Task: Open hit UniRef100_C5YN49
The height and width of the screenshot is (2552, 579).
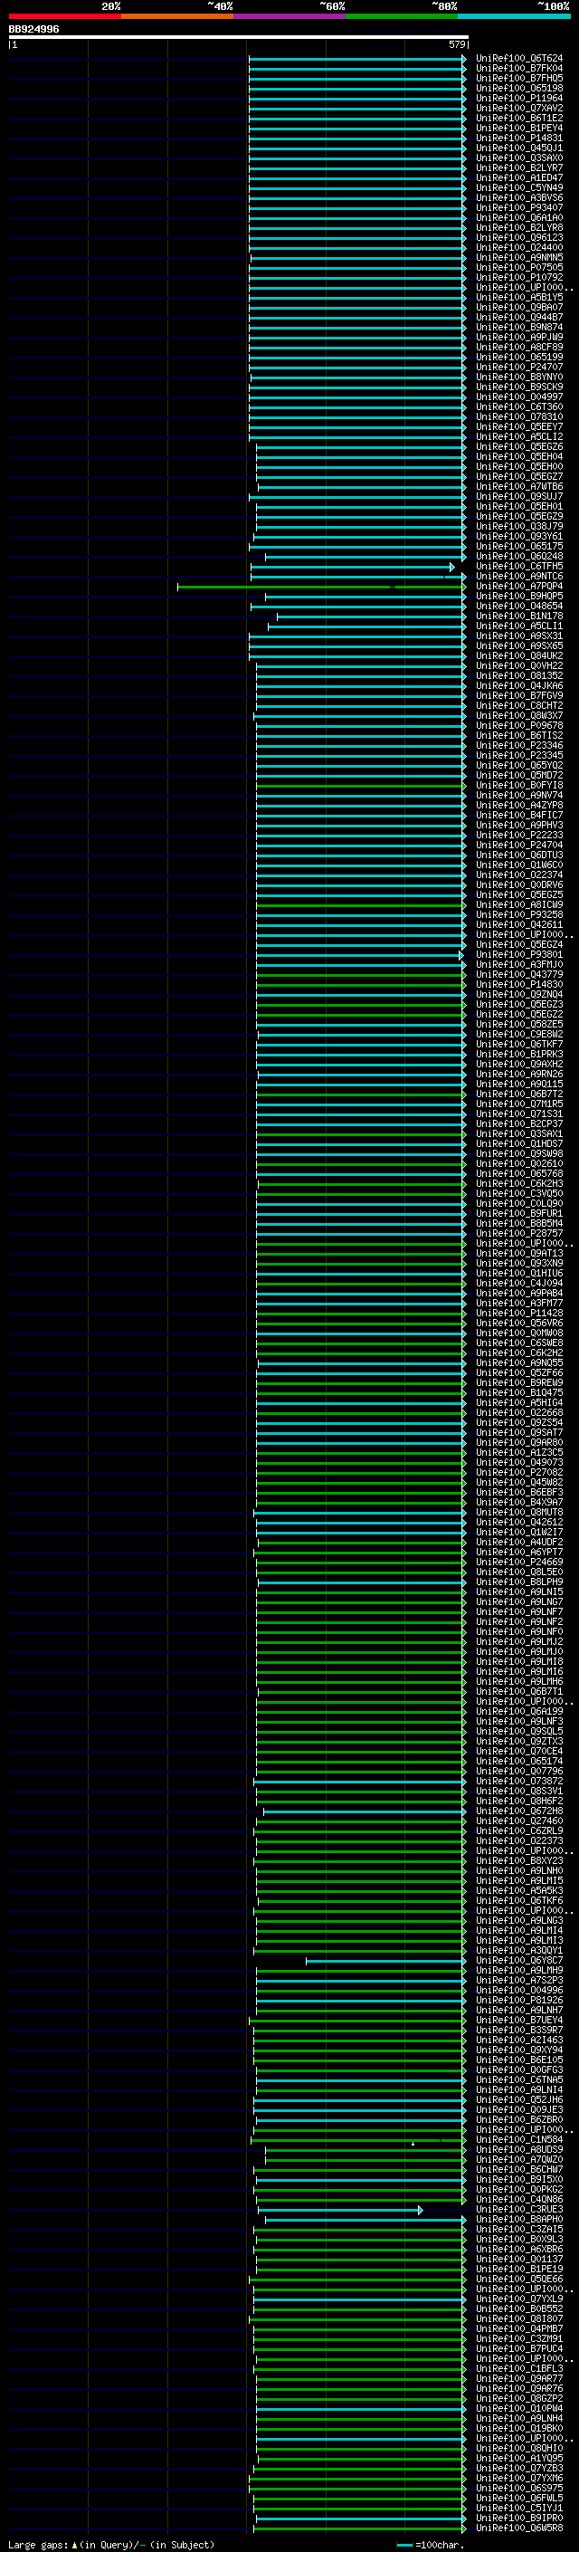Action: point(518,187)
